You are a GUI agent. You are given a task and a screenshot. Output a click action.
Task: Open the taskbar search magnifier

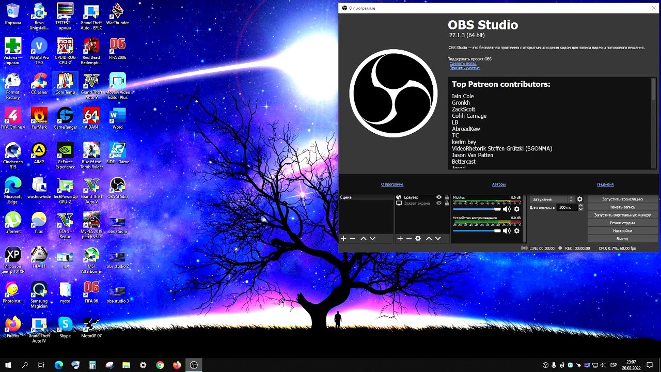click(25, 365)
